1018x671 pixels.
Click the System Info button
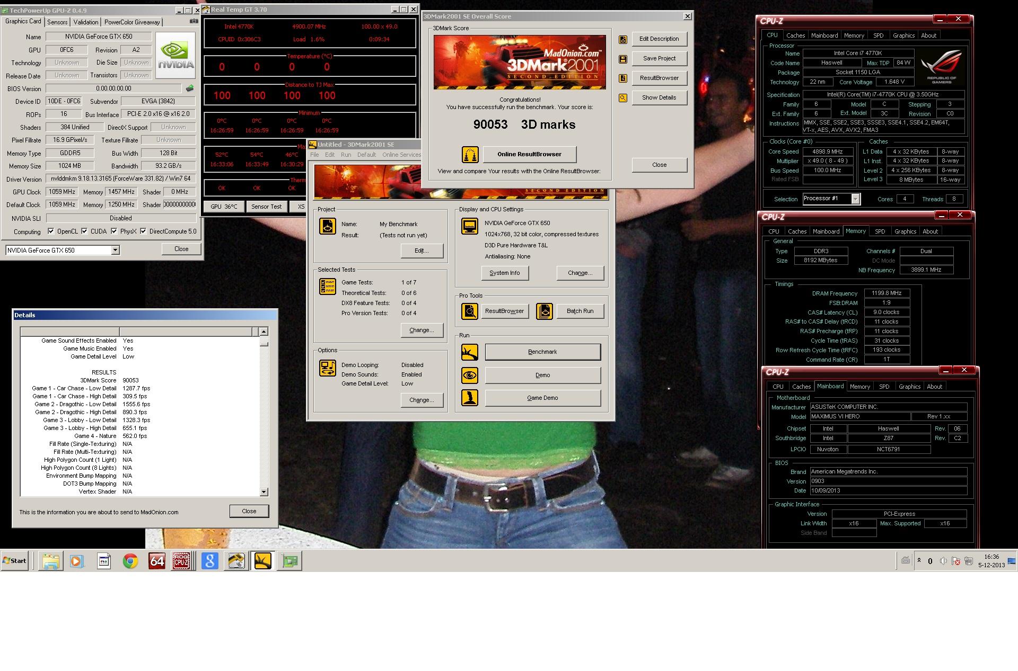504,273
